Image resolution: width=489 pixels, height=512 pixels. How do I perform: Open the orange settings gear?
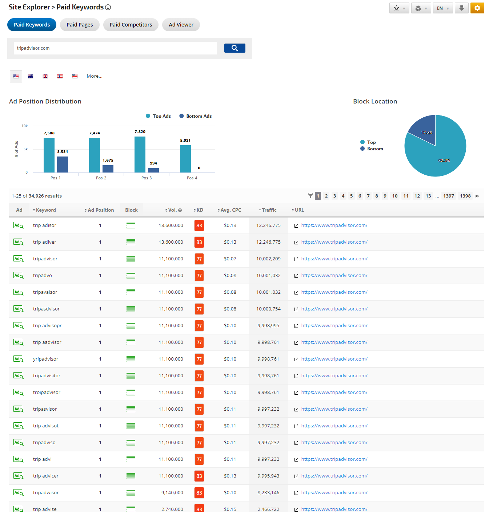tap(477, 8)
